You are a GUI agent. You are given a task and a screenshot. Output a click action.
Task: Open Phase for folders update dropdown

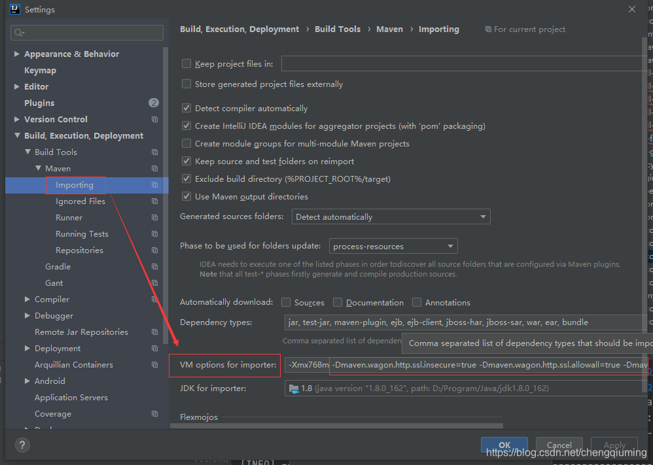[393, 246]
